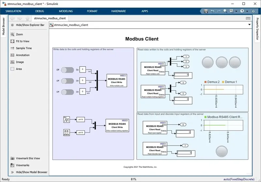Click the third lamp in coils area
261x182 pixels.
point(235,62)
